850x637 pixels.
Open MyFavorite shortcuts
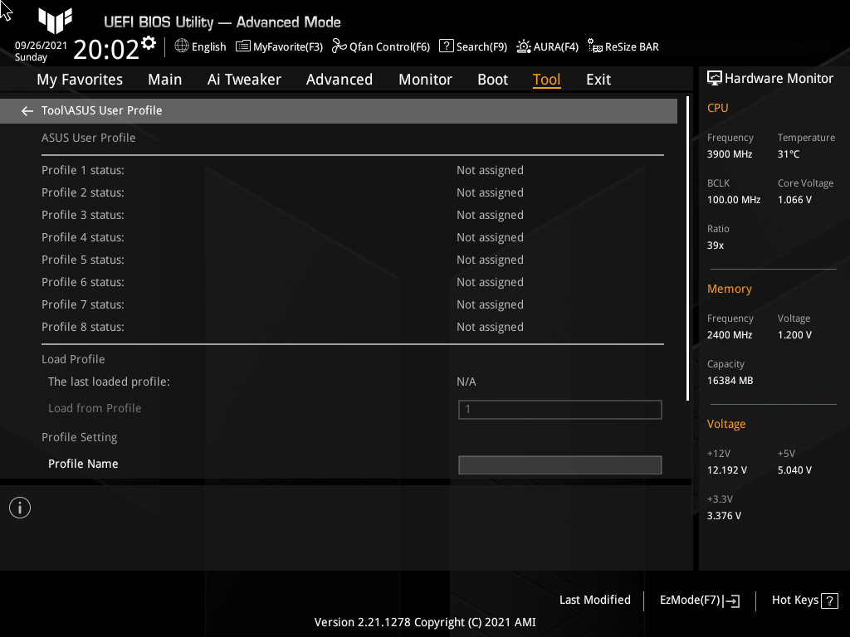tap(279, 46)
